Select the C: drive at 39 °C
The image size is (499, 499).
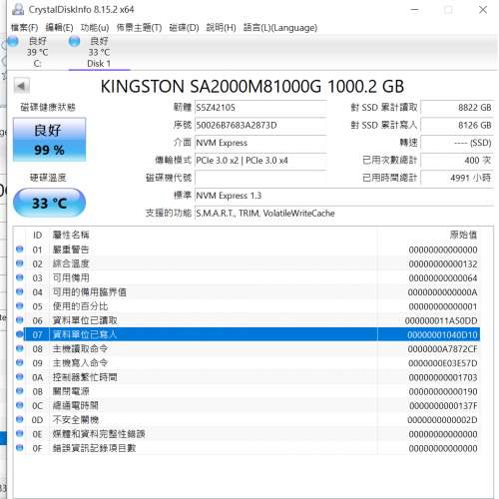[x=37, y=52]
